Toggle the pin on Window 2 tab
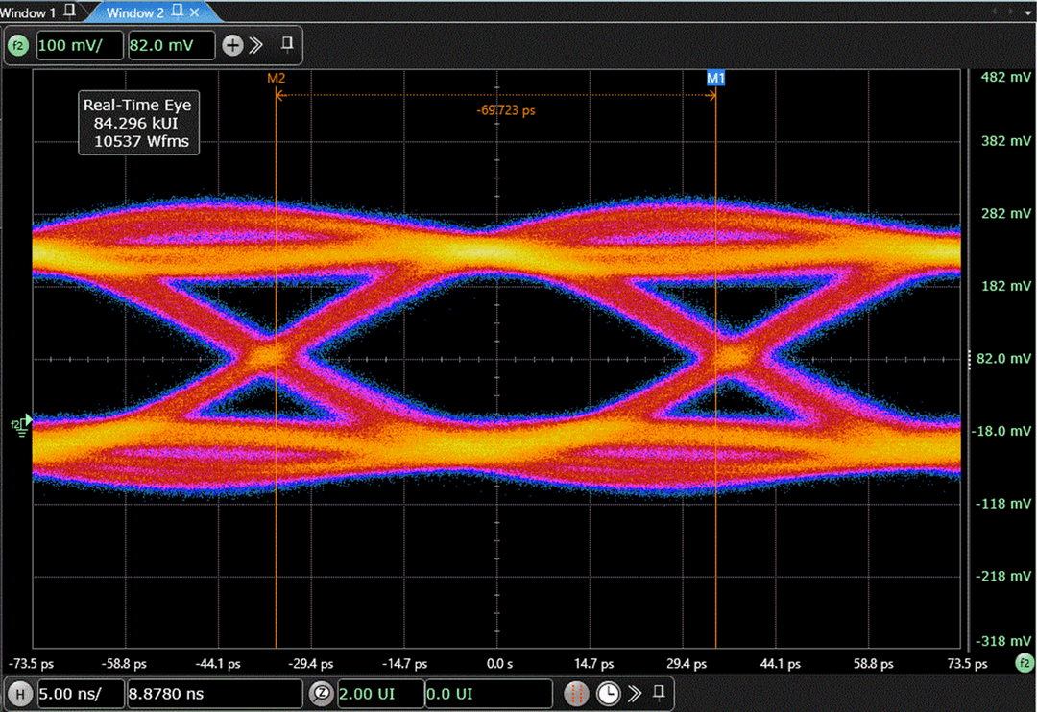This screenshot has width=1037, height=712. [180, 12]
